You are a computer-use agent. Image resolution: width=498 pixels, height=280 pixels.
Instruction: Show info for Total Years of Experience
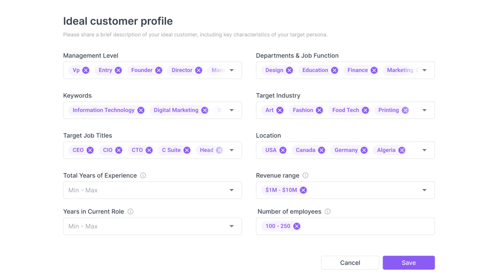point(143,175)
